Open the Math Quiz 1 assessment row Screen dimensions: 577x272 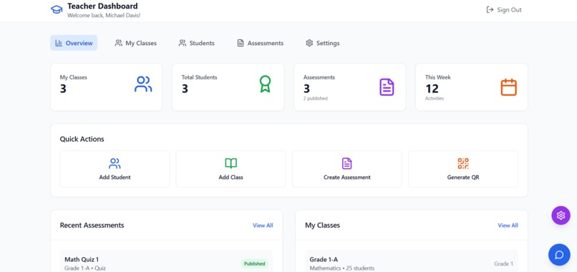click(x=166, y=261)
